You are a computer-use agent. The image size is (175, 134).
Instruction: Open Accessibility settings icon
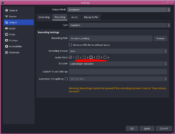[7, 47]
